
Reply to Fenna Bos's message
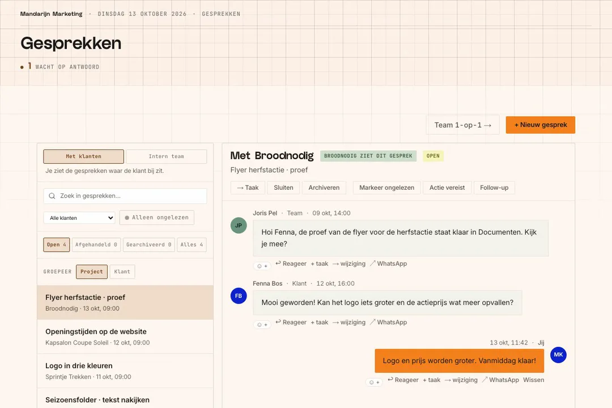pos(291,322)
